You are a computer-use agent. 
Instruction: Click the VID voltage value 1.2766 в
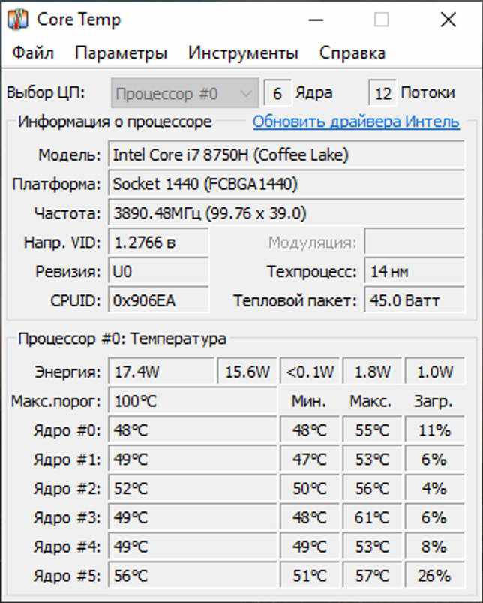pyautogui.click(x=158, y=243)
